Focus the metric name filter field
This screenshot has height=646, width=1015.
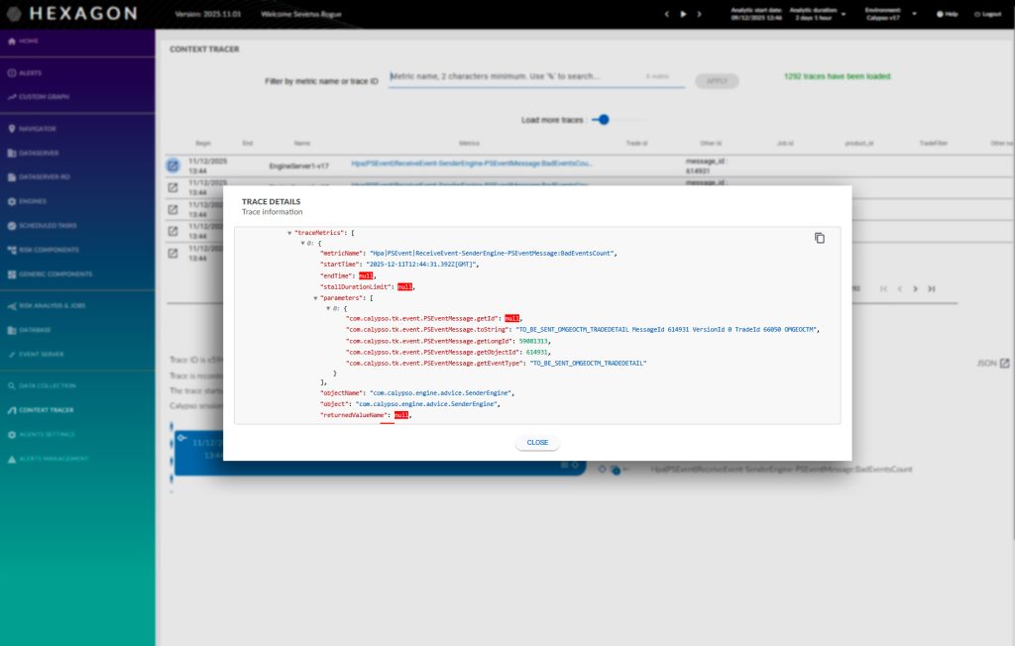pyautogui.click(x=535, y=76)
